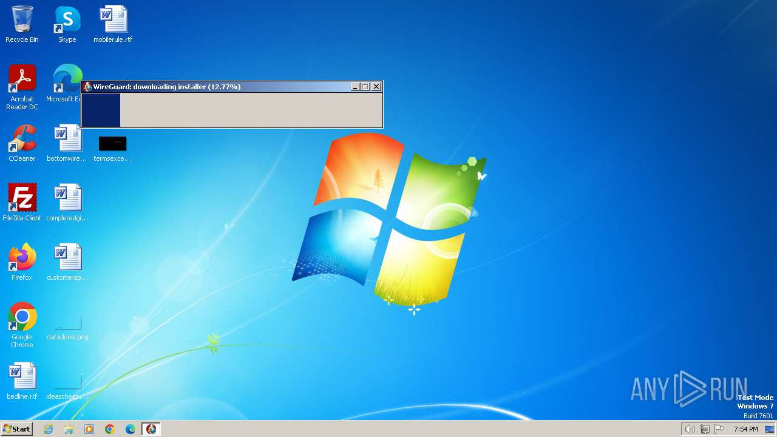
Task: Open the Action Center flag icon
Action: [719, 429]
